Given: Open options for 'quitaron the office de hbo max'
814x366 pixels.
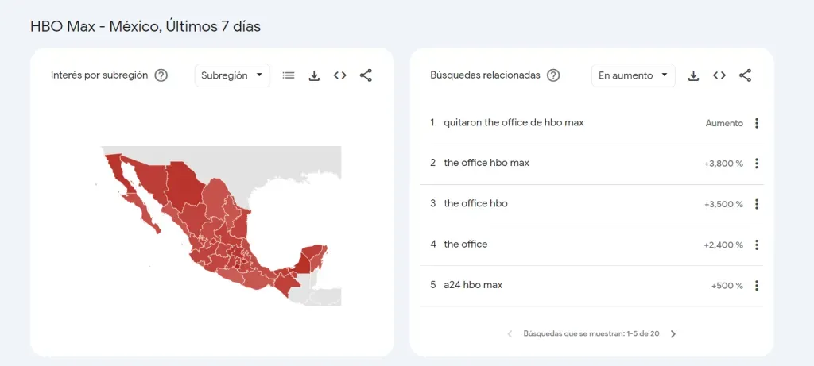Looking at the screenshot, I should click(757, 123).
